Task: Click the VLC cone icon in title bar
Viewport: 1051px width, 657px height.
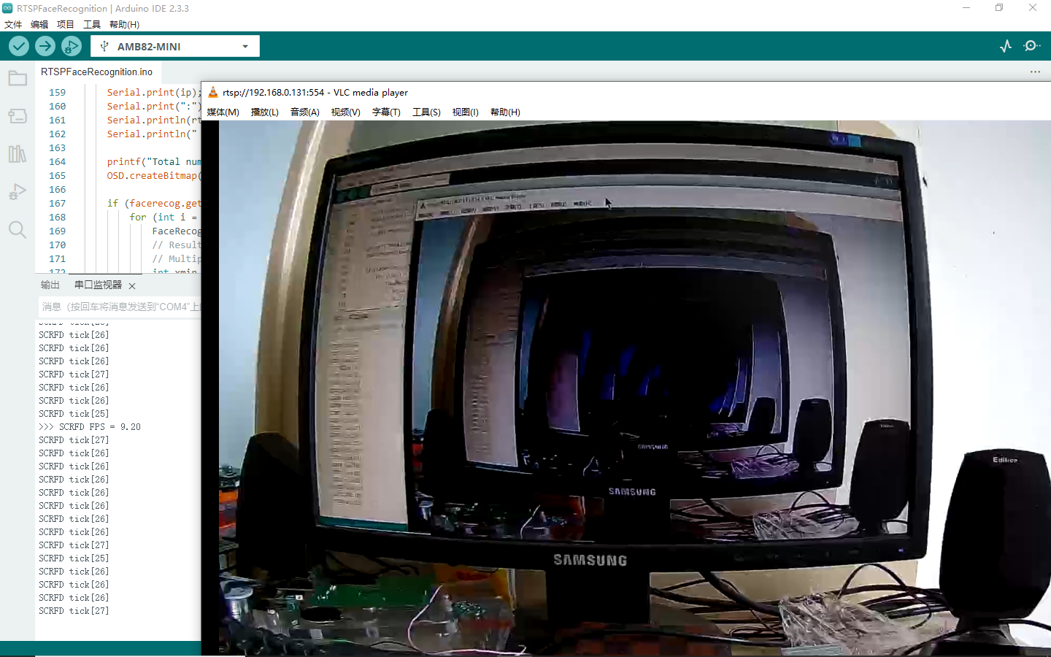Action: click(x=213, y=92)
